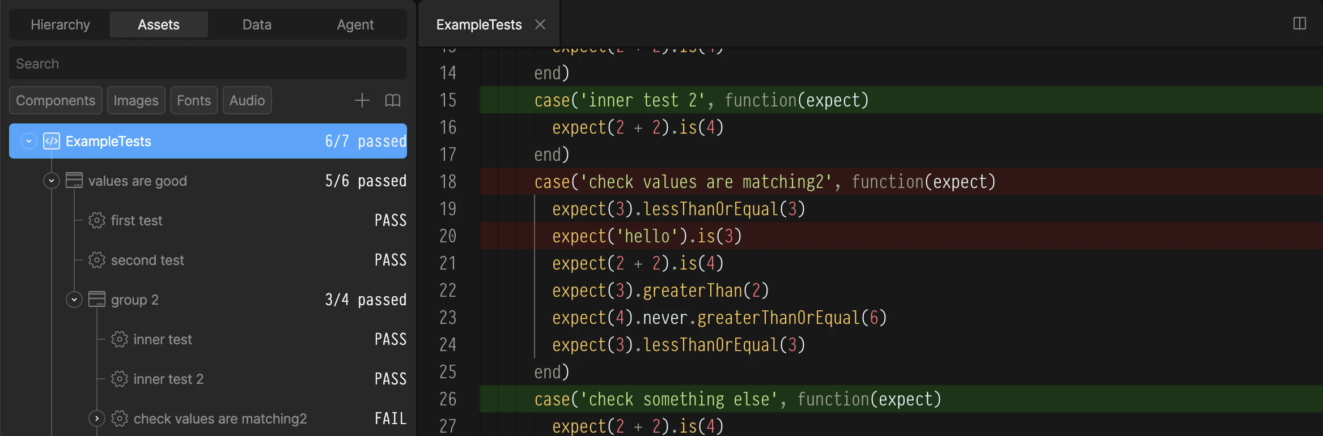Switch to the Hierarchy tab
Screen dimensions: 1323x436
[x=60, y=24]
